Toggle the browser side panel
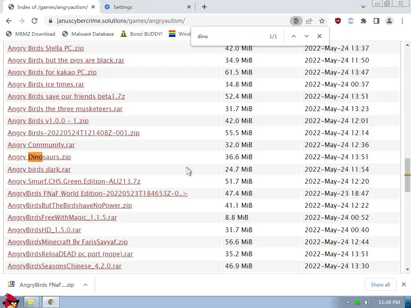Screen dimensions: 411x308 (x=376, y=21)
